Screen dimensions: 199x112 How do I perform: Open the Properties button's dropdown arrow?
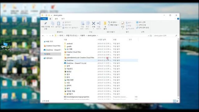coord(123,29)
